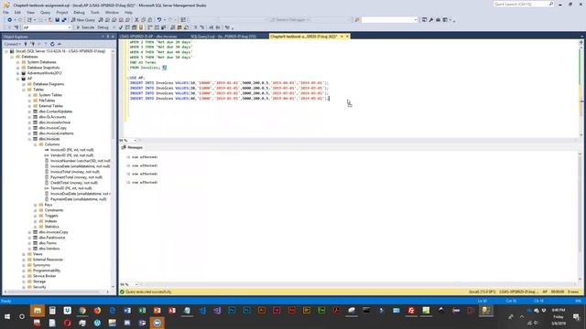This screenshot has height=329, width=586.
Task: Select the TermsID column item
Action: pos(71,188)
